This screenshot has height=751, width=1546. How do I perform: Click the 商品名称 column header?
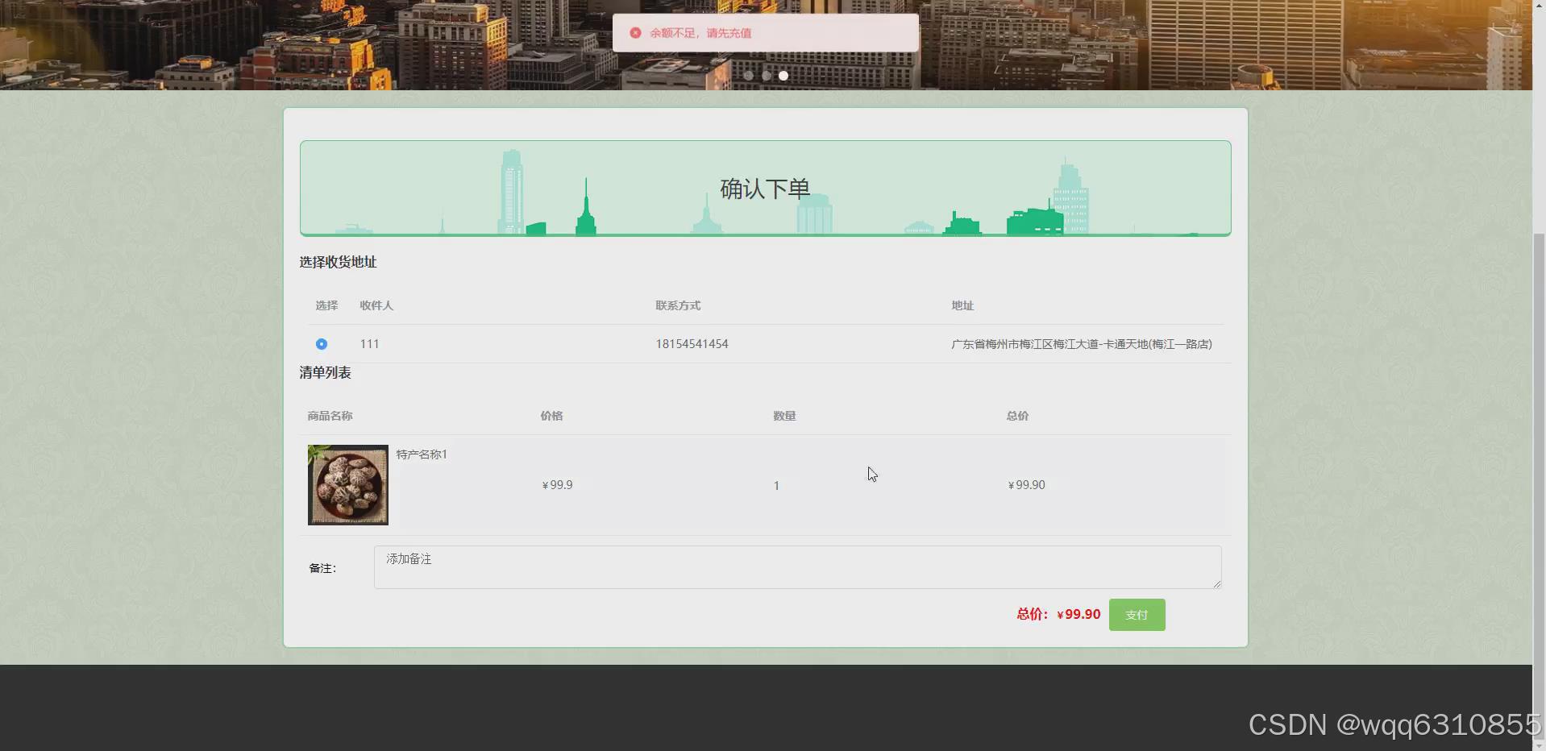(x=330, y=416)
